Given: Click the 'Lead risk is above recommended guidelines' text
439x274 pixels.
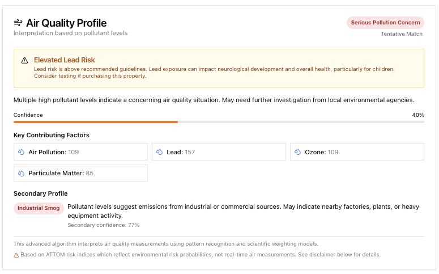Looking at the screenshot, I should click(214, 73).
